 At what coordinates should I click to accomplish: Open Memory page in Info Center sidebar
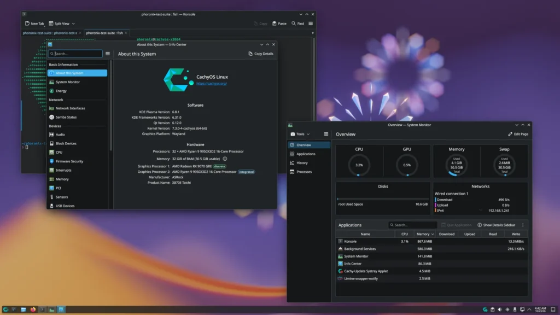(x=77, y=179)
